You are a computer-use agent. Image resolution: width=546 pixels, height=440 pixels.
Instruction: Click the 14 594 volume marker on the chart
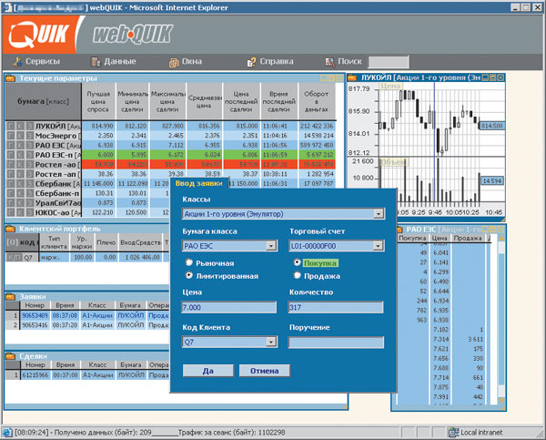pos(492,180)
